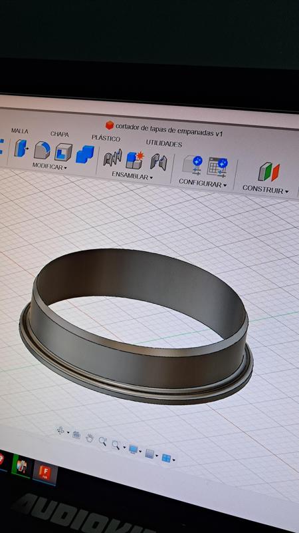Select the Zoom magnifier tool
299x533 pixels.
(103, 441)
